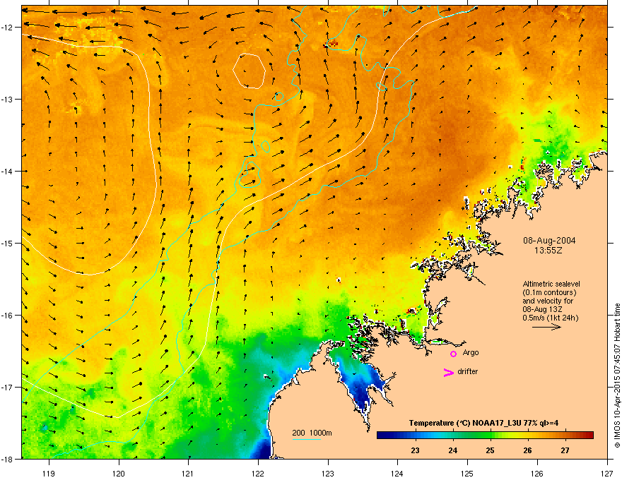Click latitude axis label -16

8,316
